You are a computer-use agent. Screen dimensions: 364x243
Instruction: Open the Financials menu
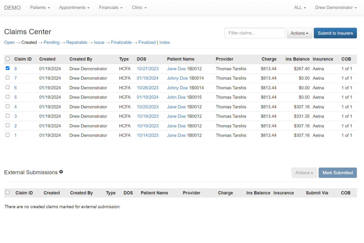[x=110, y=7]
